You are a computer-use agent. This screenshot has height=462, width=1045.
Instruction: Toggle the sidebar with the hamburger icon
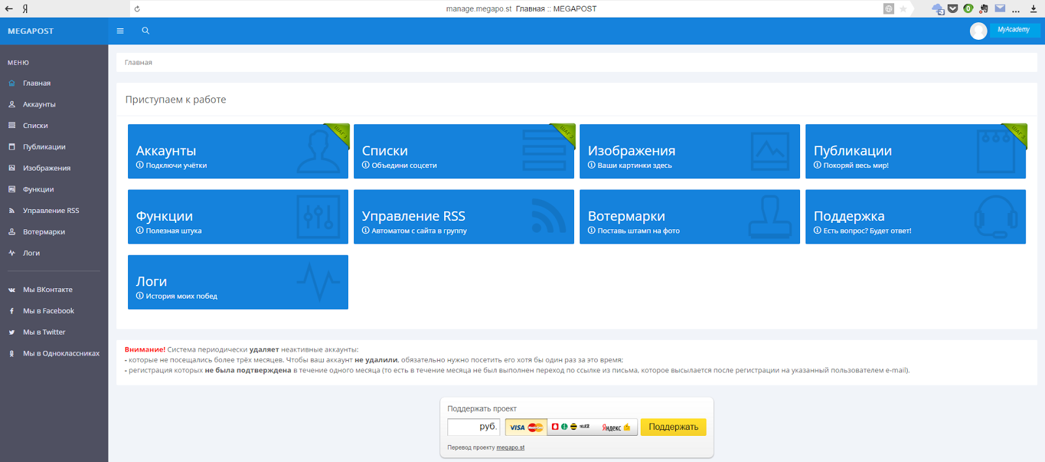tap(120, 31)
